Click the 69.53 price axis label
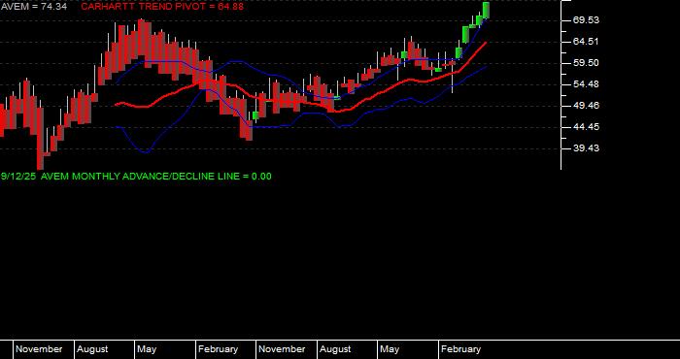This screenshot has height=359, width=680. pyautogui.click(x=587, y=20)
